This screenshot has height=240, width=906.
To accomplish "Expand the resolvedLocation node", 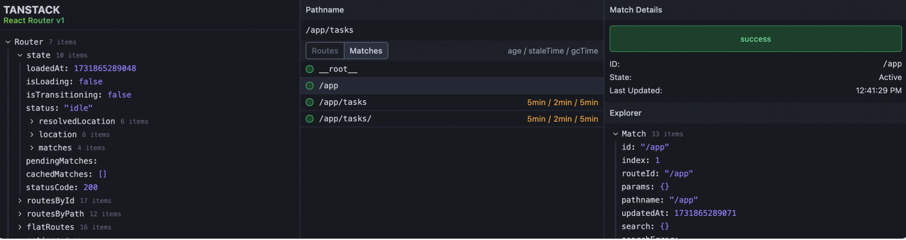I will pos(32,121).
